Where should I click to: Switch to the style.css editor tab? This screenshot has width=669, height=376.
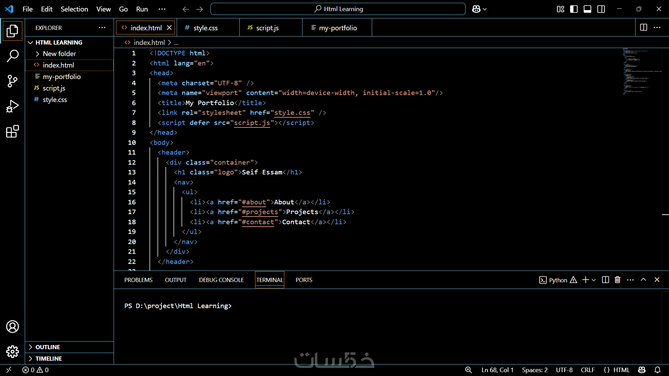206,28
